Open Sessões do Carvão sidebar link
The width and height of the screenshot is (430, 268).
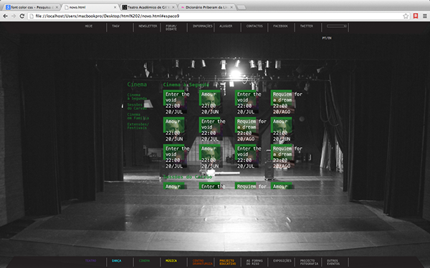137,106
